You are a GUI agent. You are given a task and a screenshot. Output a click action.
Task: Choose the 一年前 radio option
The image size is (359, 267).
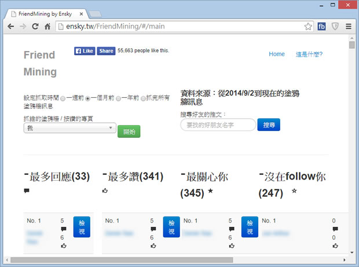[x=118, y=99]
